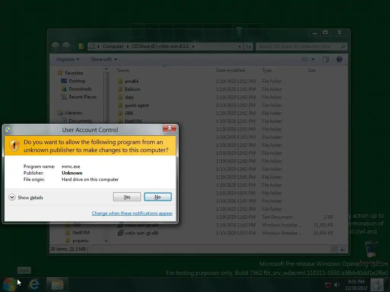Screen dimensions: 390x292
Task: Select the data folder
Action: (129, 97)
